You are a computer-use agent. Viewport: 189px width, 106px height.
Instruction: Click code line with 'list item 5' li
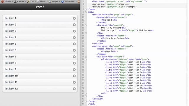tap(128, 72)
